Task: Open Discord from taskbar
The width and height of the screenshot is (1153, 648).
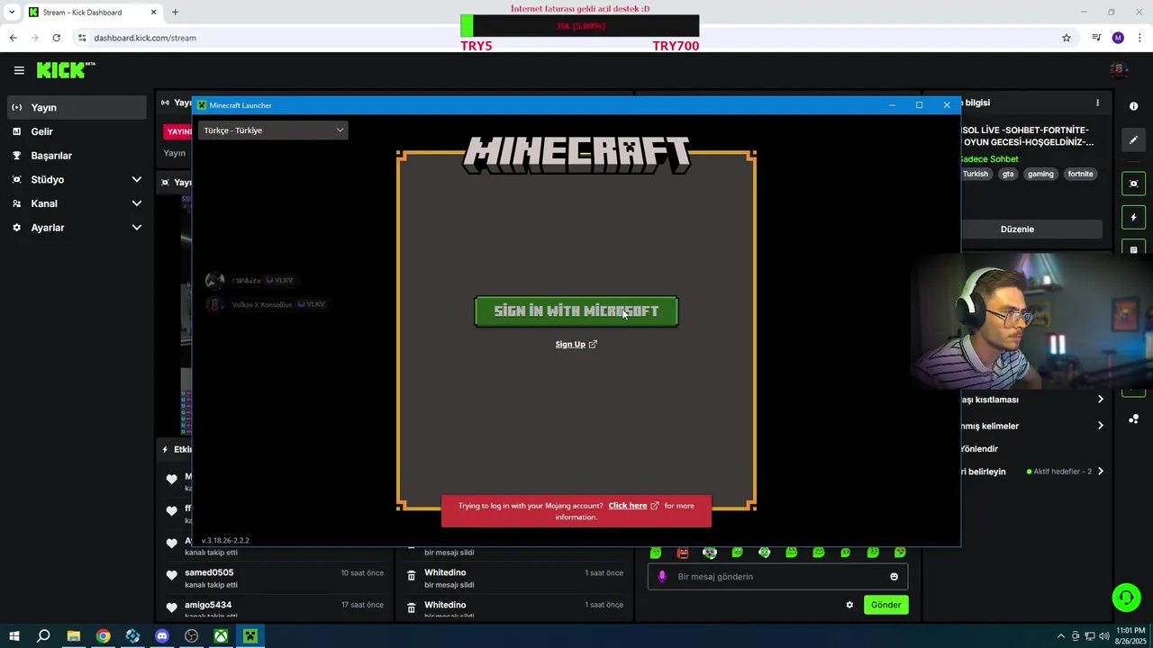Action: pos(162,636)
